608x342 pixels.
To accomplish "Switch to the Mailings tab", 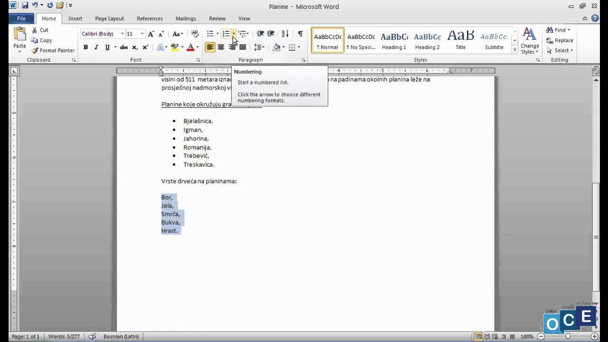I will [186, 19].
